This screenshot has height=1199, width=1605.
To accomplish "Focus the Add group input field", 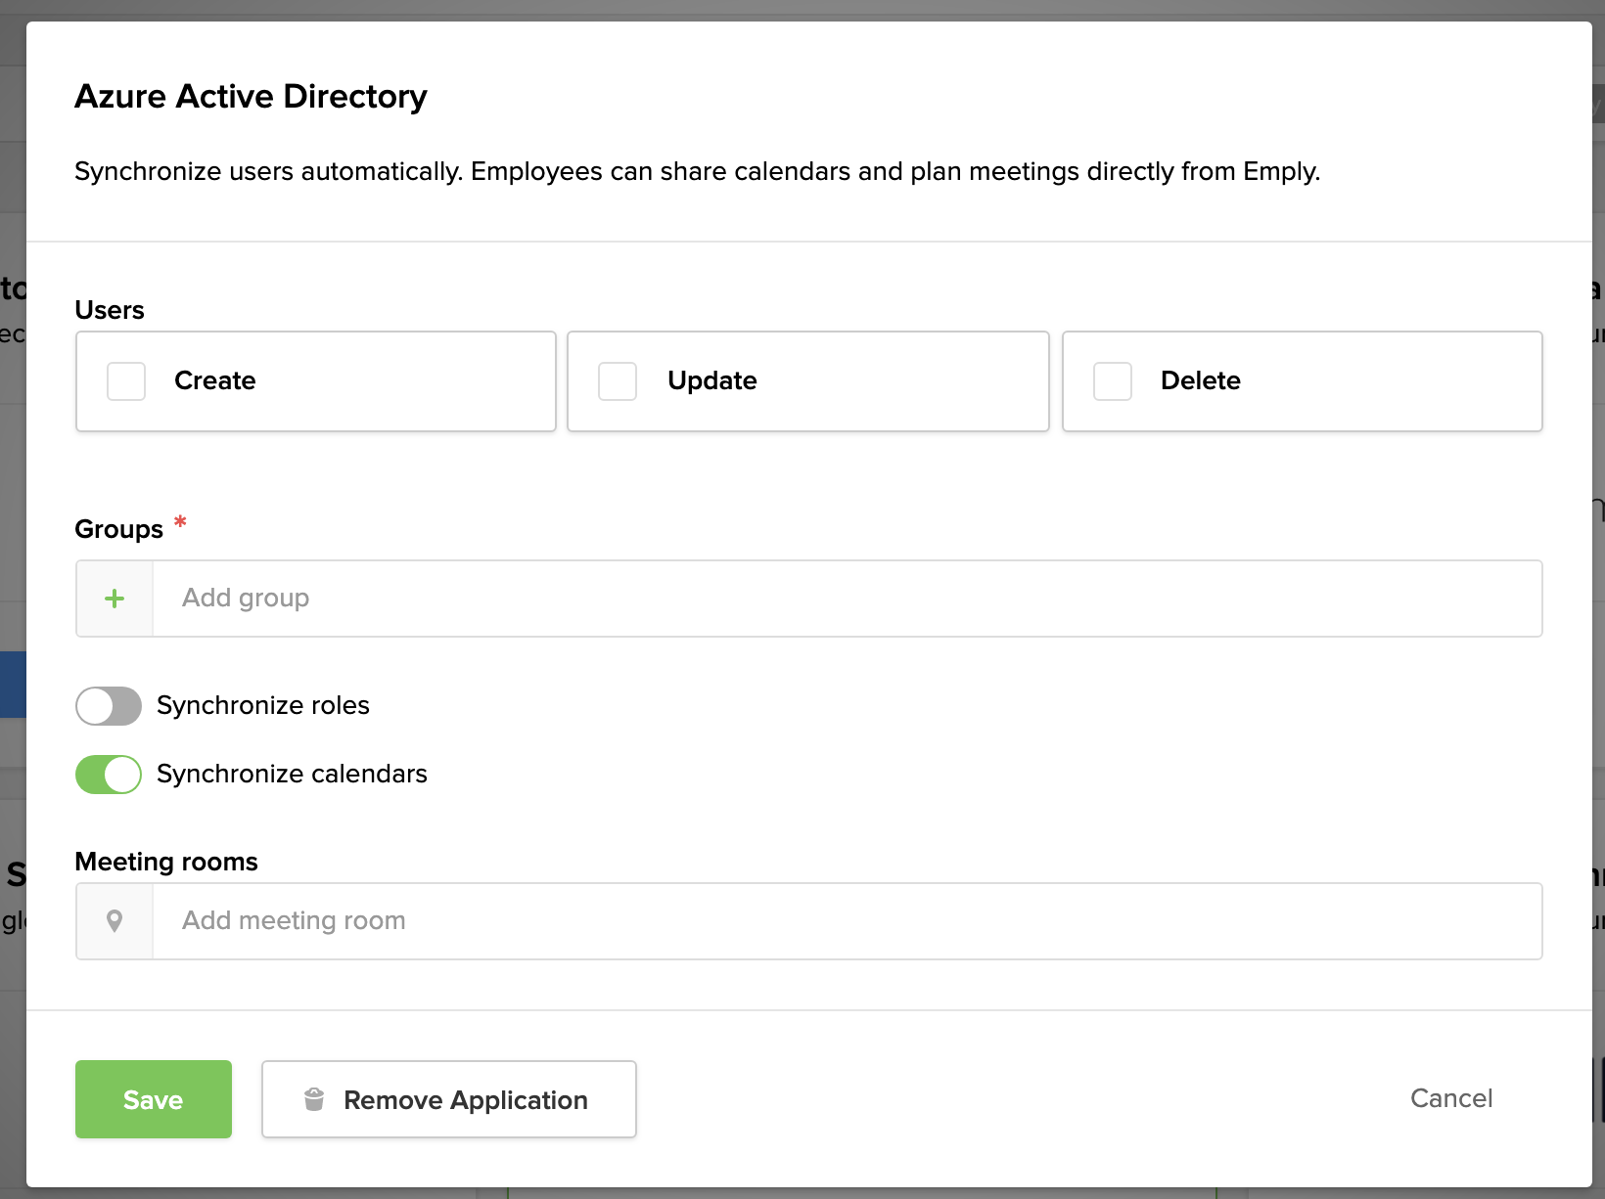I will point(848,599).
